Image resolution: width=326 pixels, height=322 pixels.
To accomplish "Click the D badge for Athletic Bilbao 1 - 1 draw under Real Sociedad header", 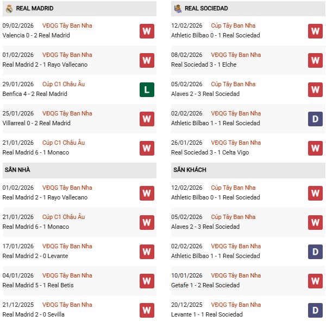I will click(x=315, y=119).
